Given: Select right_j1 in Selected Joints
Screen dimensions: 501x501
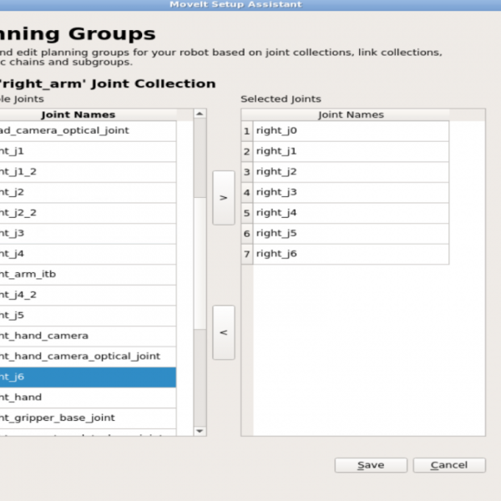Looking at the screenshot, I should click(x=351, y=151).
